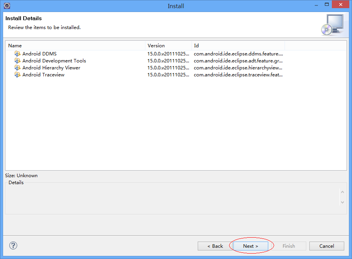Sort by the Id column header
Screen dimensions: 352x259
[238, 46]
